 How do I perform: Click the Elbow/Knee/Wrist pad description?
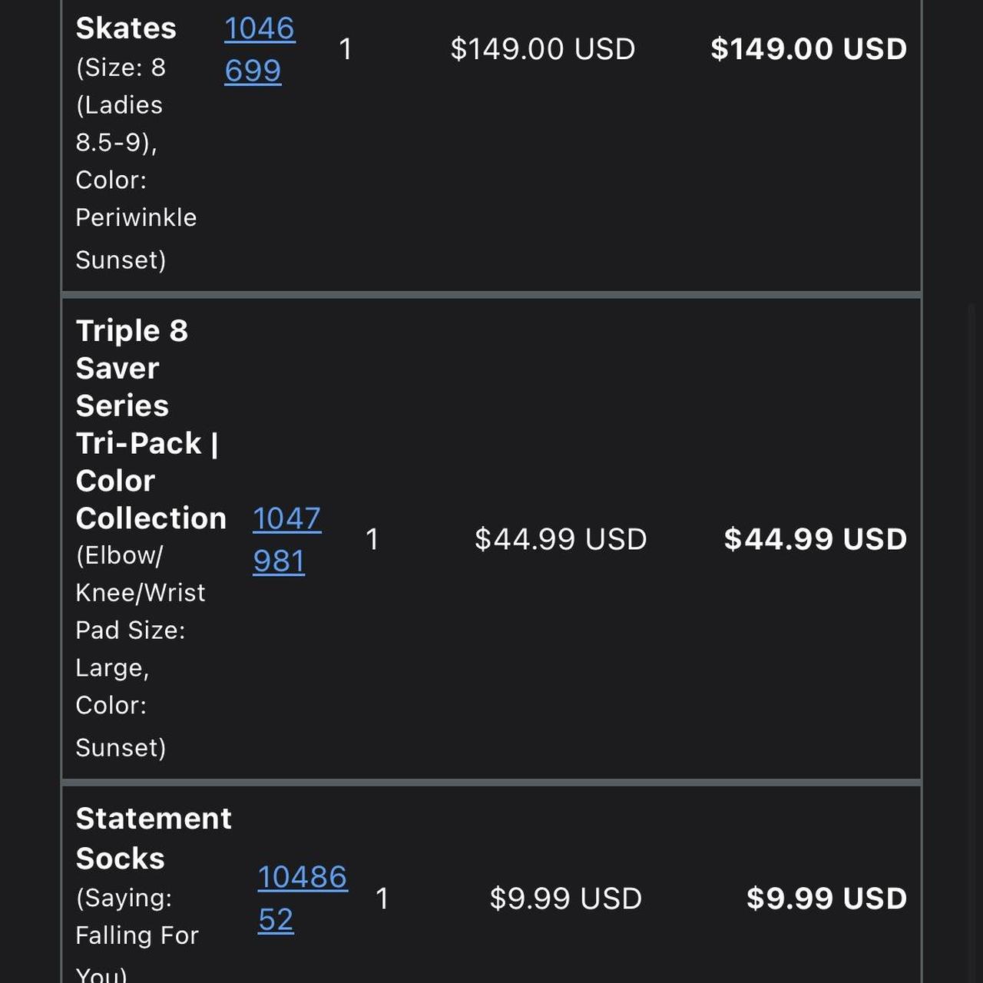point(140,593)
